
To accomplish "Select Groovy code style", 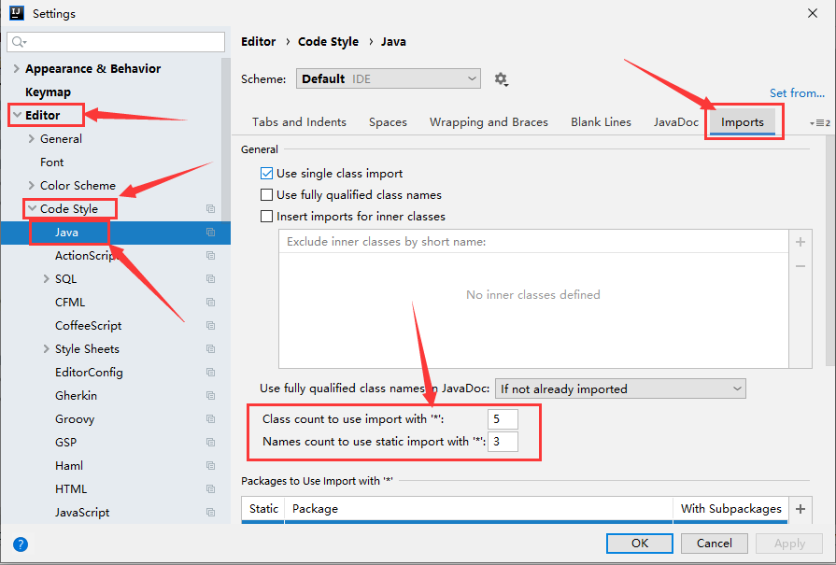I will [75, 419].
